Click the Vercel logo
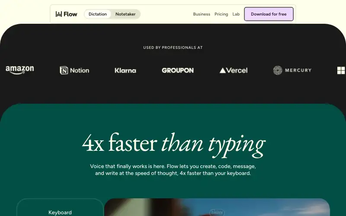This screenshot has height=216, width=346. pos(234,70)
